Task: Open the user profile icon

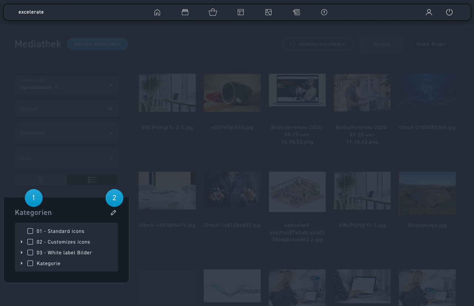Action: tap(429, 12)
